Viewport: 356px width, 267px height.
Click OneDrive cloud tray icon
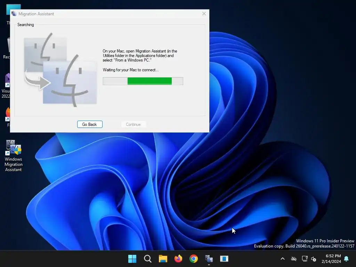pyautogui.click(x=294, y=259)
